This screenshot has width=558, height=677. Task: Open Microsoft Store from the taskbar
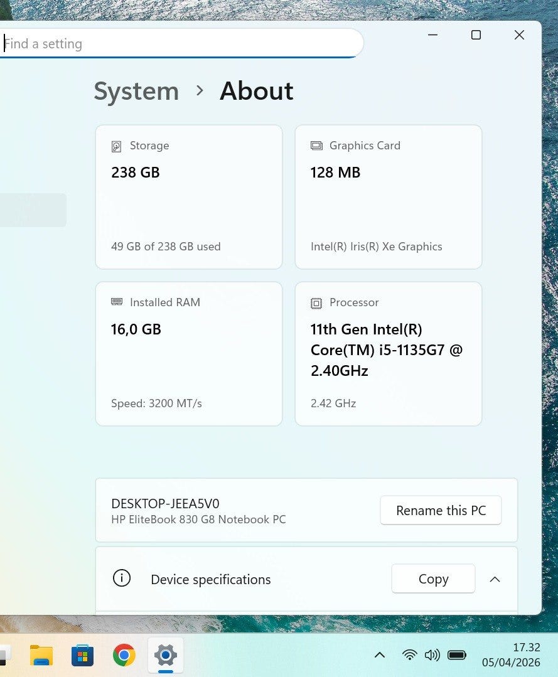(83, 656)
